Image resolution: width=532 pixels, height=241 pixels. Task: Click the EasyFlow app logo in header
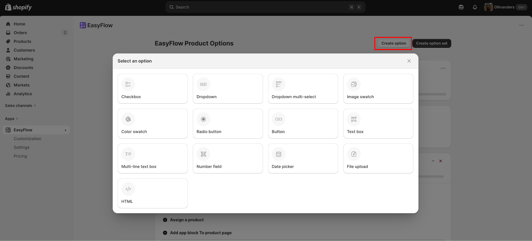click(83, 25)
